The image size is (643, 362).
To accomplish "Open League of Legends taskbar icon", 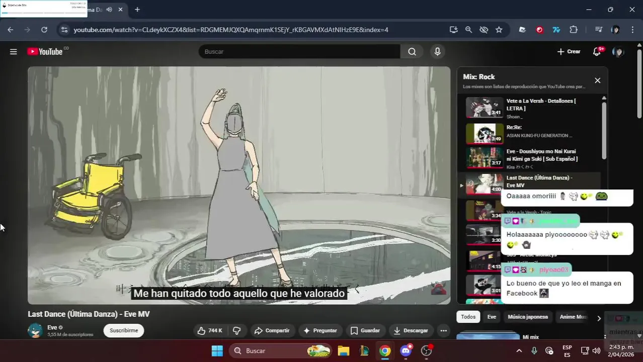I will [364, 350].
